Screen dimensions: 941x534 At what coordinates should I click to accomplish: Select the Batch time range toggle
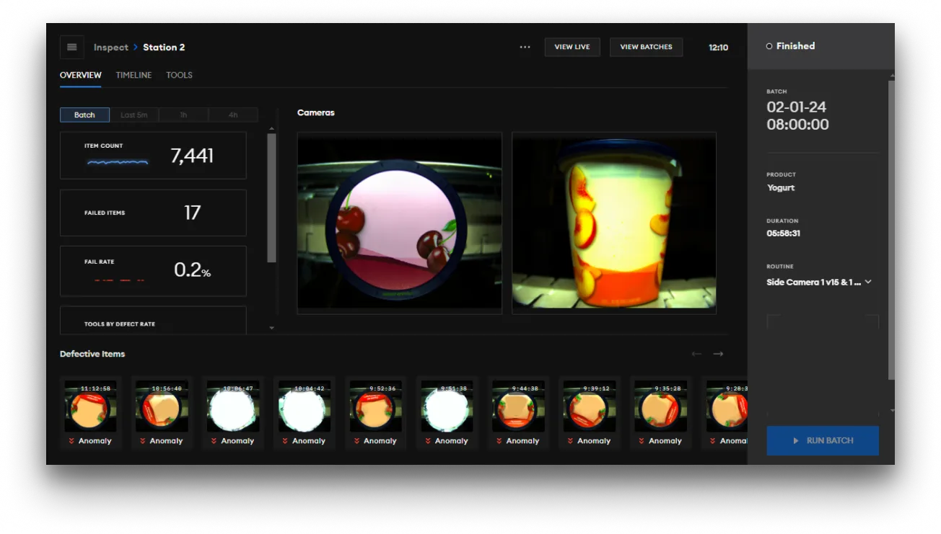(x=84, y=115)
